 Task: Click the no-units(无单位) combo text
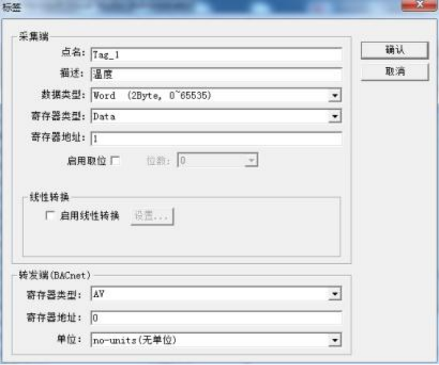click(135, 340)
